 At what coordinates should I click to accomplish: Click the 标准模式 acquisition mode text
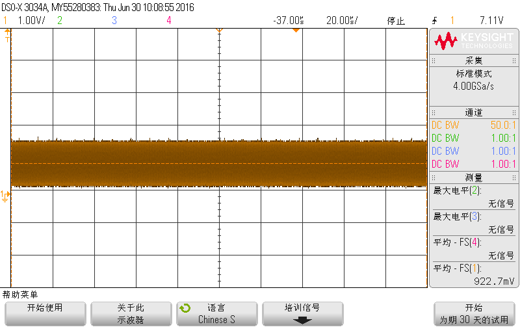(474, 73)
